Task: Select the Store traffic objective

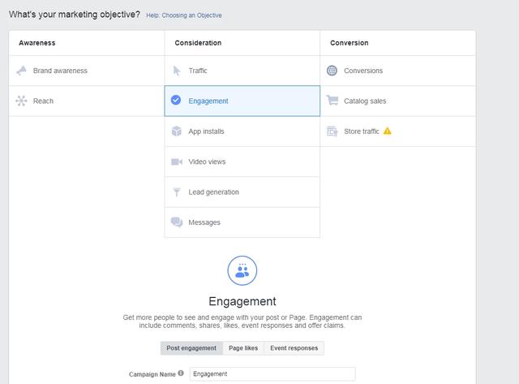Action: tap(361, 132)
